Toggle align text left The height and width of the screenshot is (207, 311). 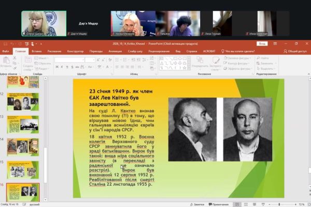(117, 67)
